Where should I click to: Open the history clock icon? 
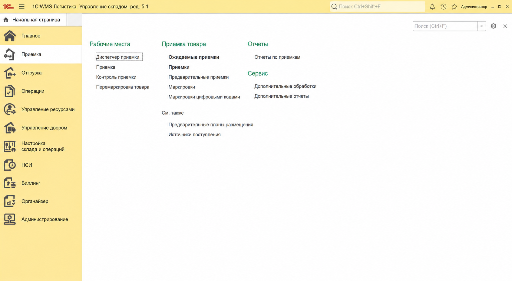click(x=443, y=6)
